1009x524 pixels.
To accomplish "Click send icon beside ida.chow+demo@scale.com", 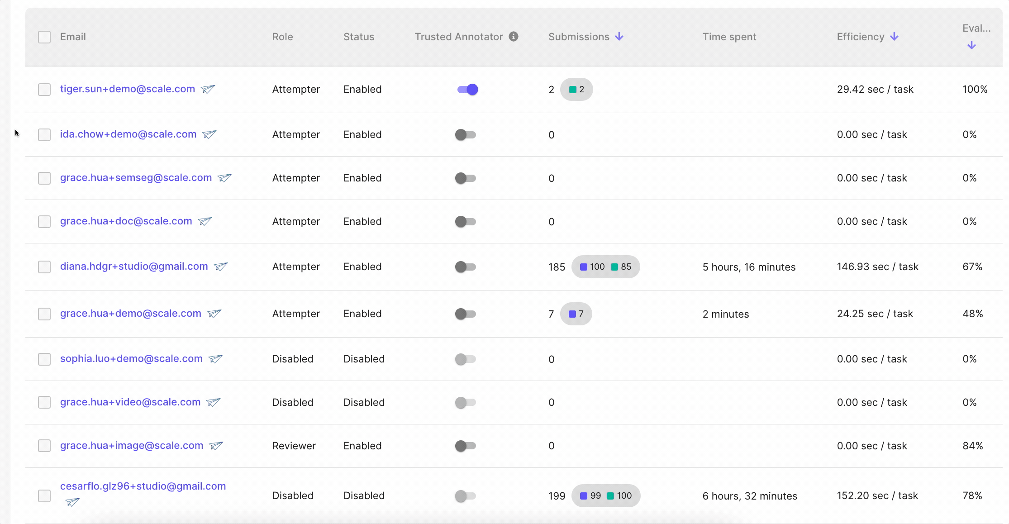I will (209, 134).
